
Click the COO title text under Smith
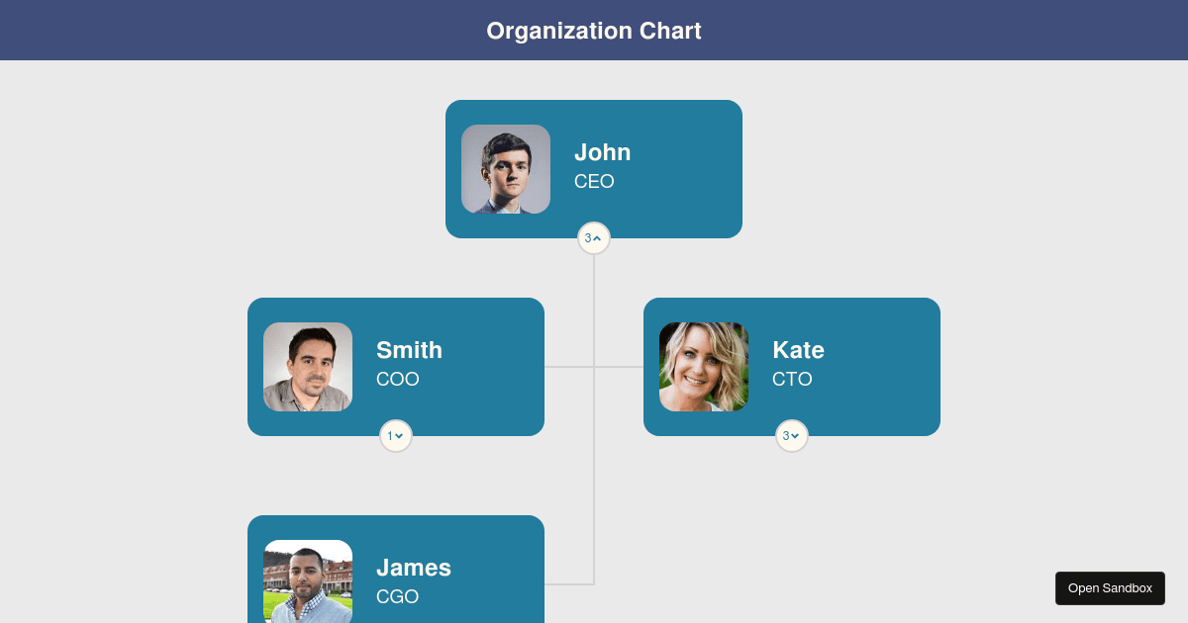[x=398, y=379]
